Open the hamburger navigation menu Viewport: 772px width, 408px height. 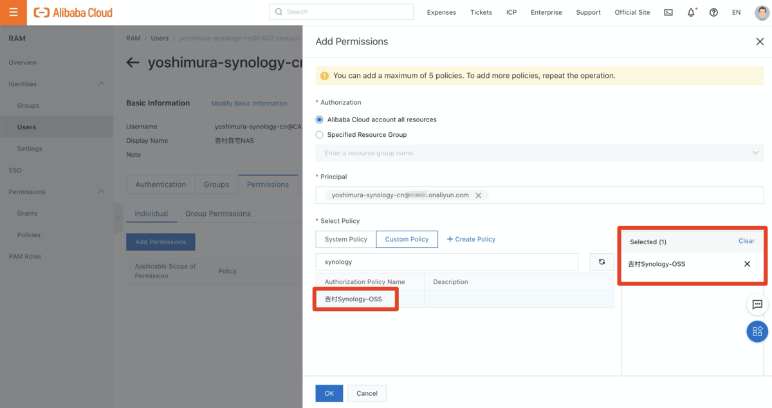pos(13,12)
